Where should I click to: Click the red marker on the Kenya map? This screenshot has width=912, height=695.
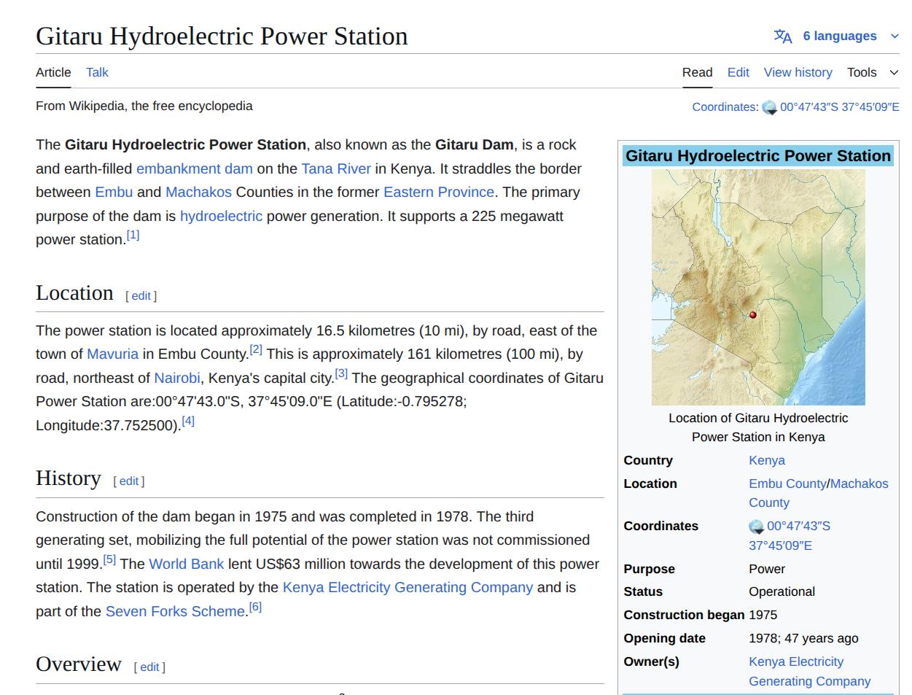coord(753,315)
